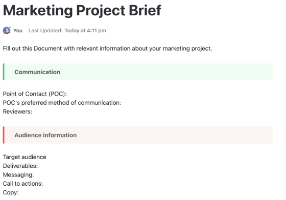286x200 pixels.
Task: Click the user avatar next to You
Action: [7, 31]
